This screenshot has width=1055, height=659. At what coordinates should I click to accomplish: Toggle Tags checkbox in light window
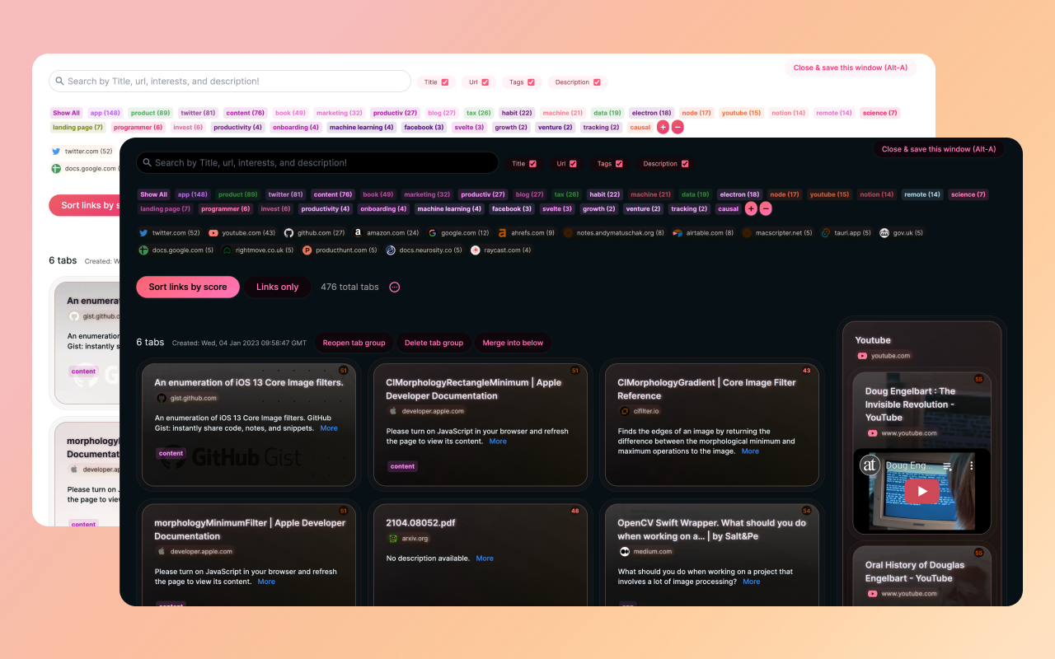coord(531,82)
